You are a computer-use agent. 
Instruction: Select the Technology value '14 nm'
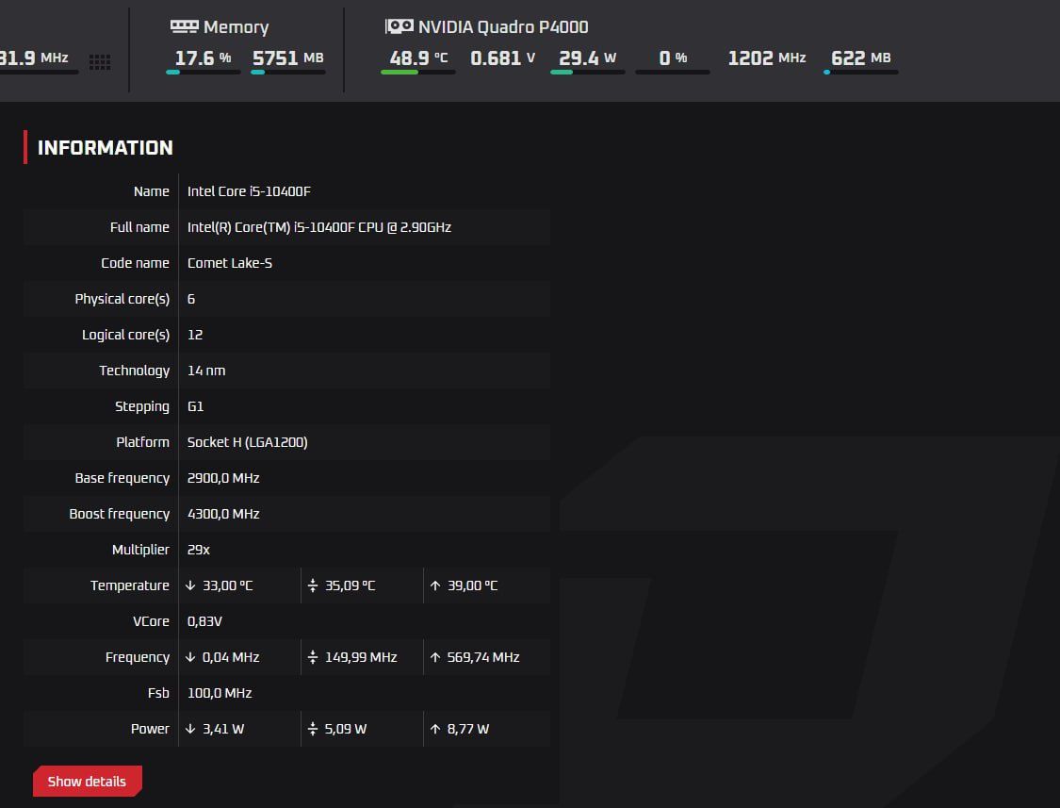[206, 371]
